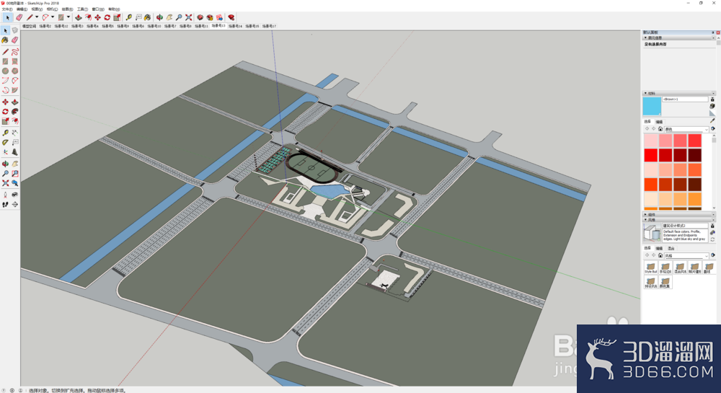Select the 3D Text tool

[x=14, y=152]
